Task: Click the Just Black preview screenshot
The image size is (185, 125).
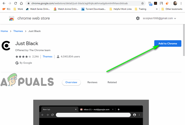Action: click(91, 112)
